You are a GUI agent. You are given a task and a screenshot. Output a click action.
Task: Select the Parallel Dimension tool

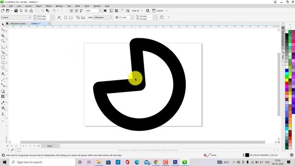[x=3, y=80]
